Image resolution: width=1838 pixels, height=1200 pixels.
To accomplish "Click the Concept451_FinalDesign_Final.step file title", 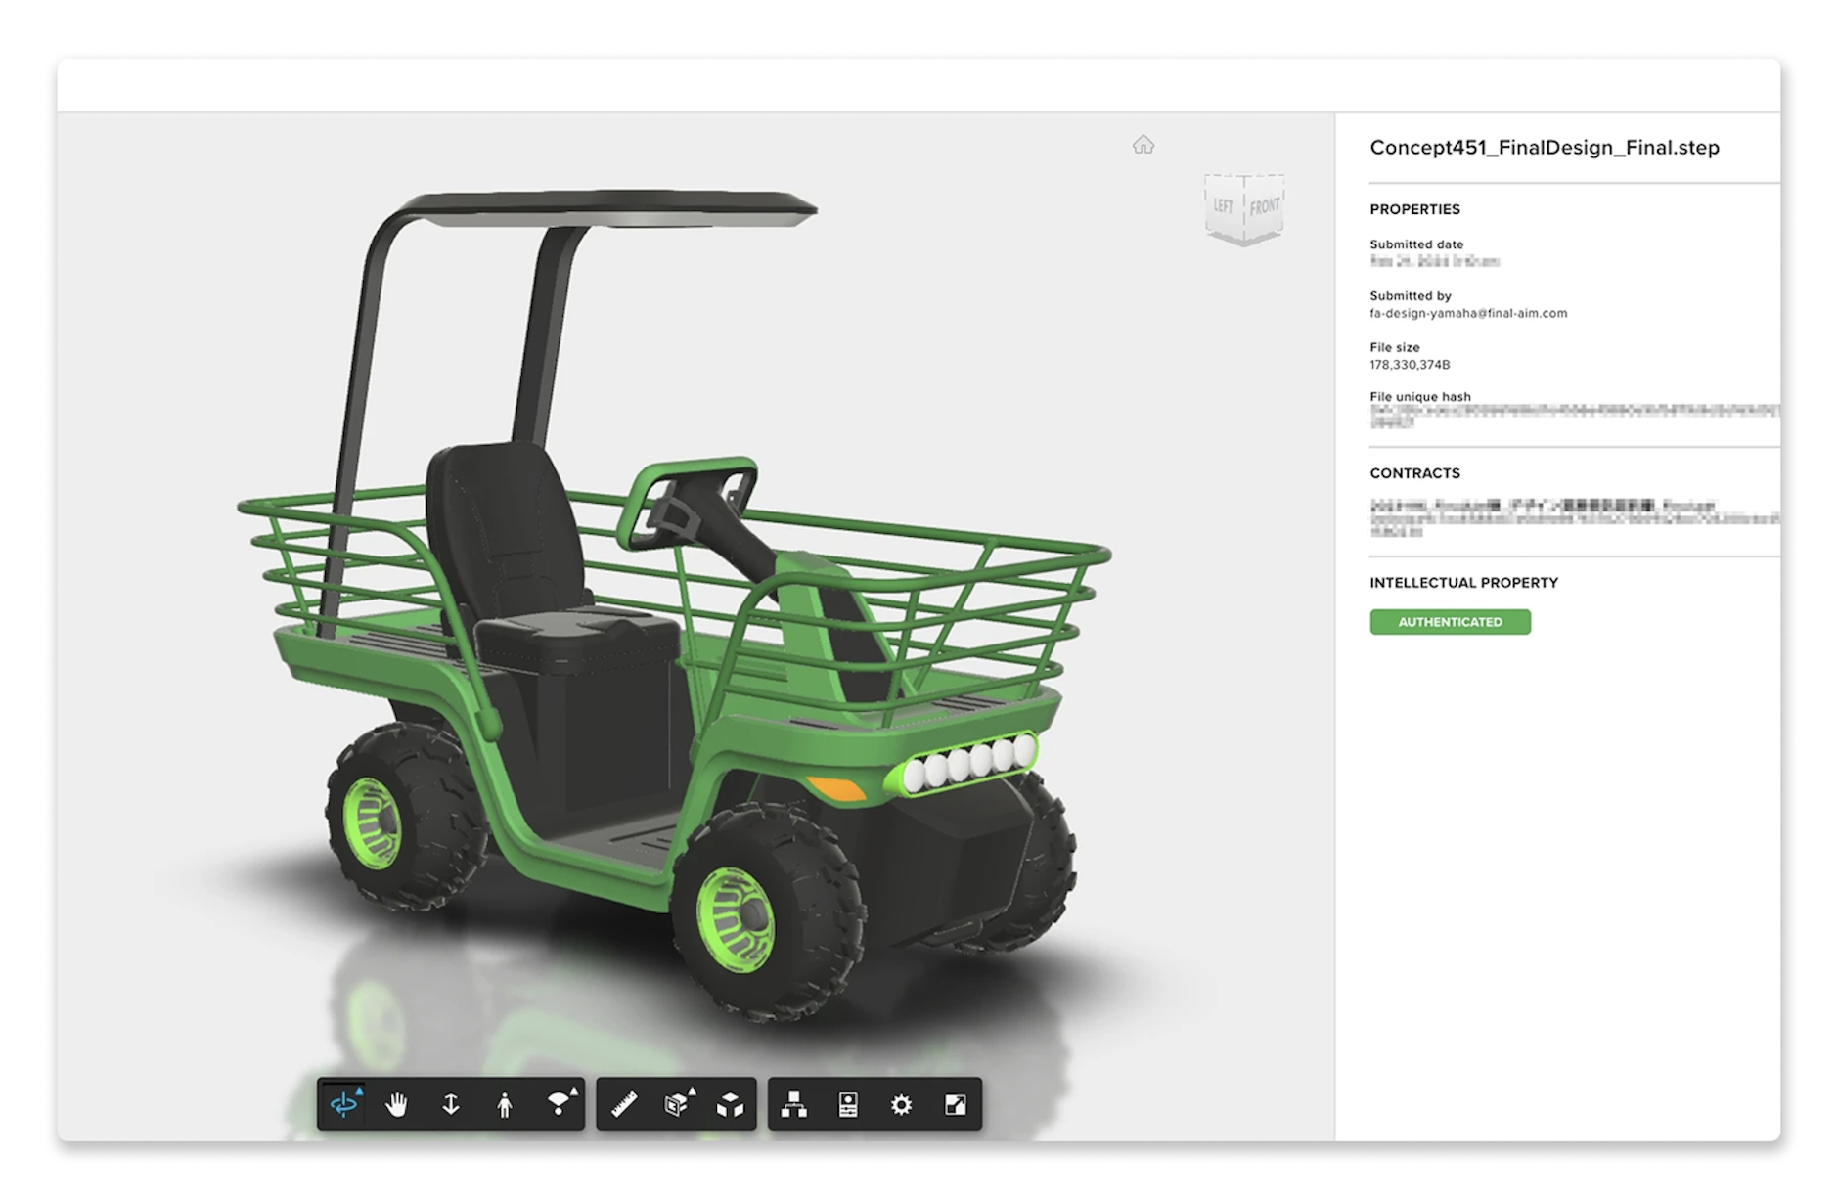I will coord(1544,148).
